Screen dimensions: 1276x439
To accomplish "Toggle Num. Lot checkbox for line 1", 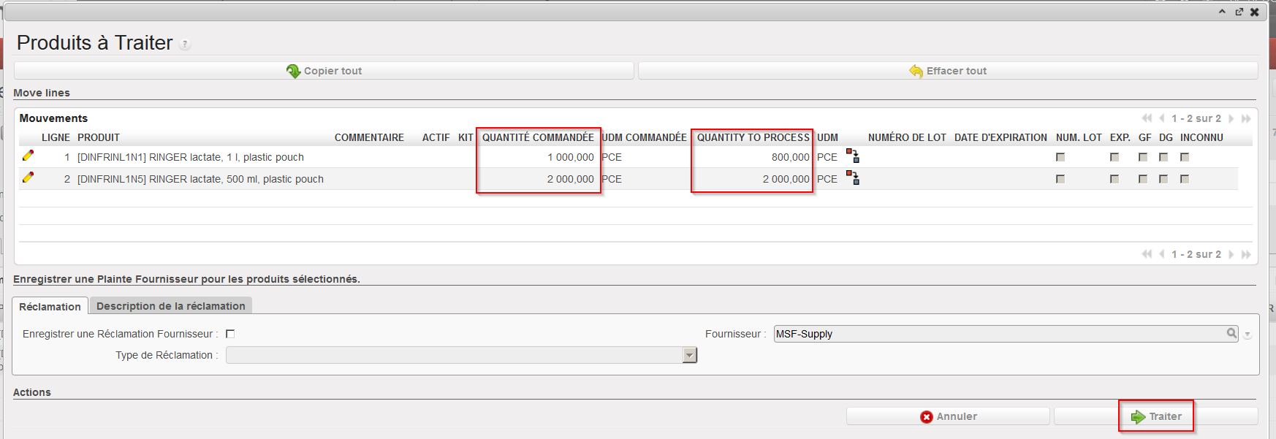I will pos(1060,157).
